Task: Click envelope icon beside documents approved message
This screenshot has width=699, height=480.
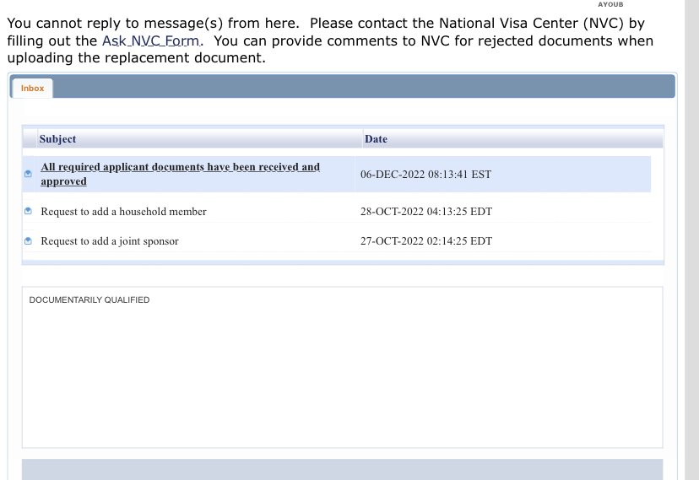Action: (x=29, y=175)
